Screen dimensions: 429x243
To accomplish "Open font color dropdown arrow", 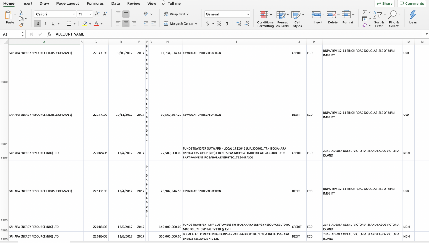I will click(102, 24).
